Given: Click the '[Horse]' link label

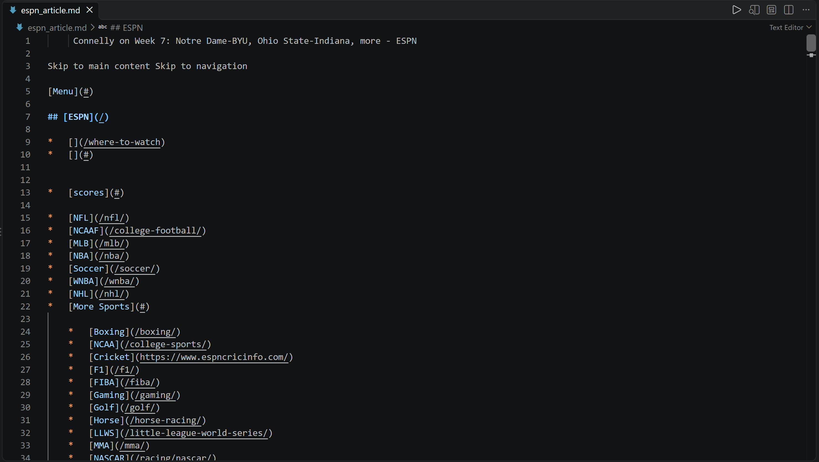Looking at the screenshot, I should pyautogui.click(x=106, y=420).
